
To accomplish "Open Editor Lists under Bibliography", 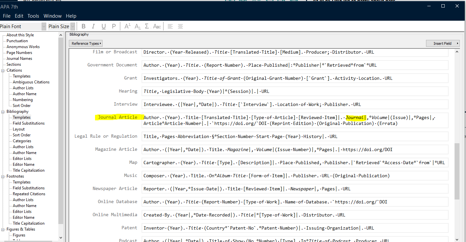I will point(22,159).
